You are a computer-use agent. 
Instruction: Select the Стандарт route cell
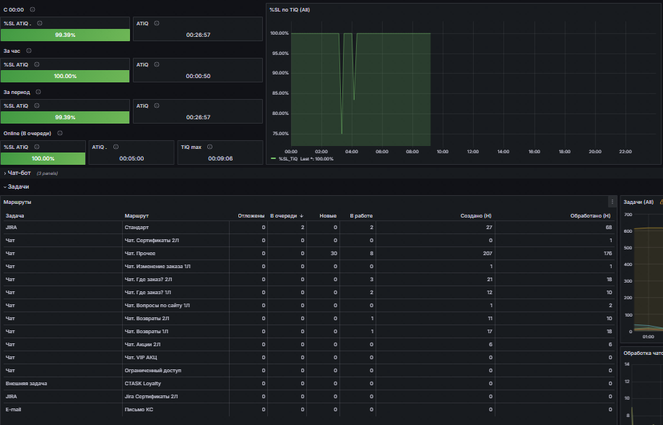[x=176, y=227]
